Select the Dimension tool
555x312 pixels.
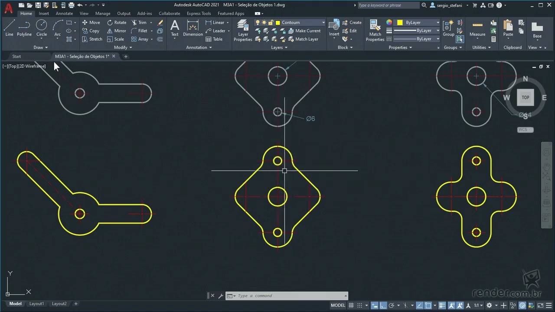(x=193, y=28)
